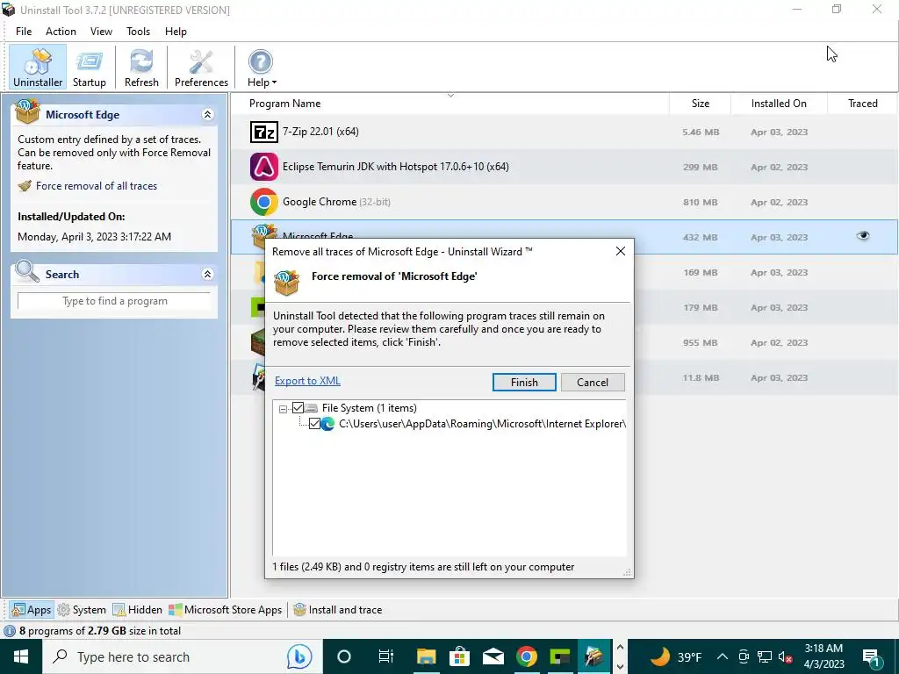The image size is (899, 674).
Task: Select the Google Chrome program icon
Action: (263, 202)
